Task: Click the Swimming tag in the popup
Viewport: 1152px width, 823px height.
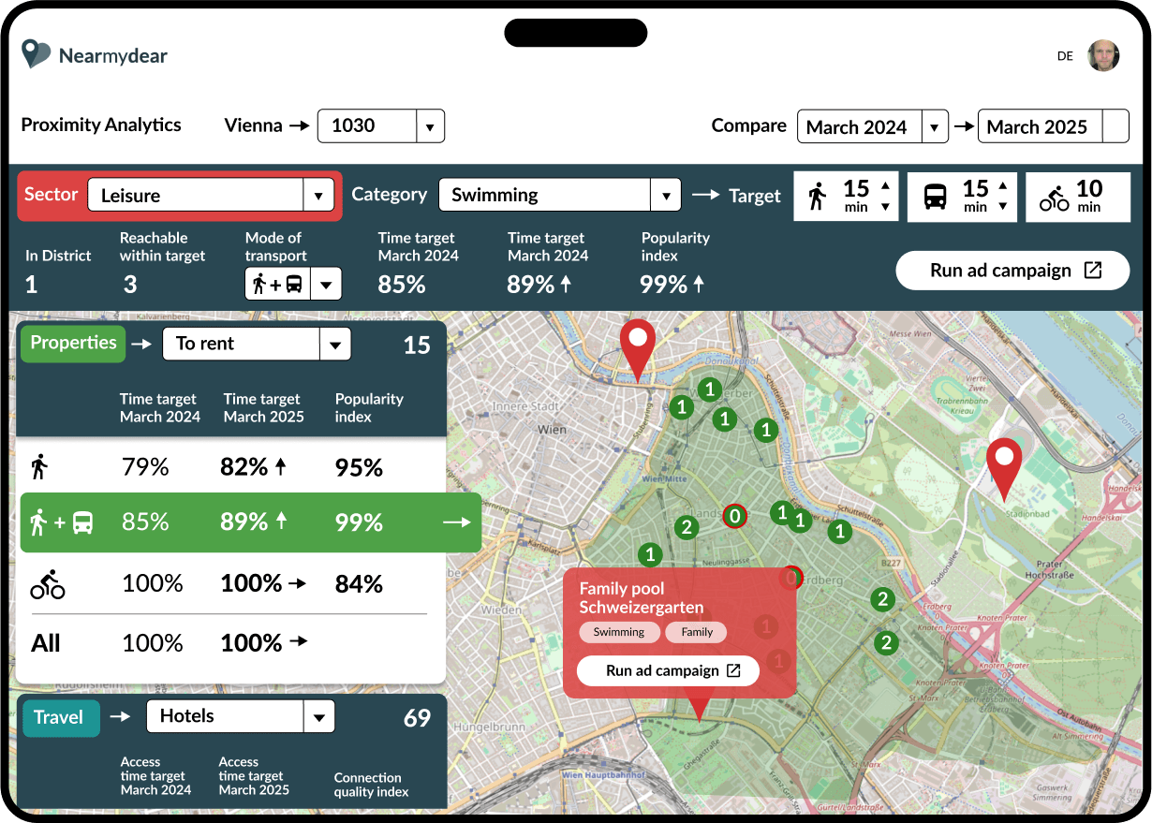Action: coord(619,632)
